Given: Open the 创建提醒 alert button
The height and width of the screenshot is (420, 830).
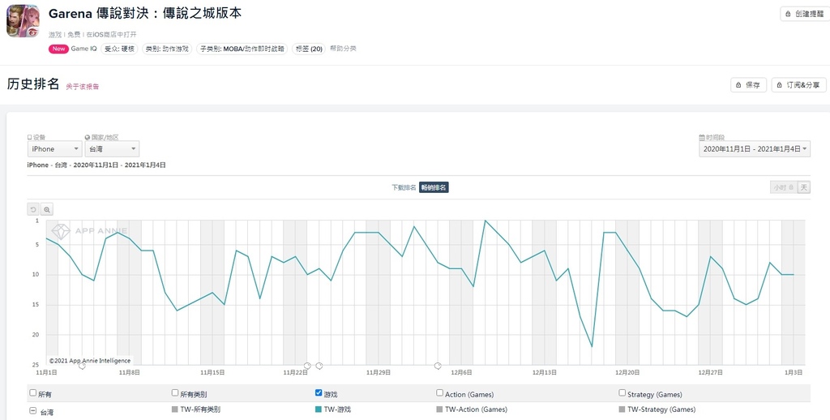Looking at the screenshot, I should point(805,14).
